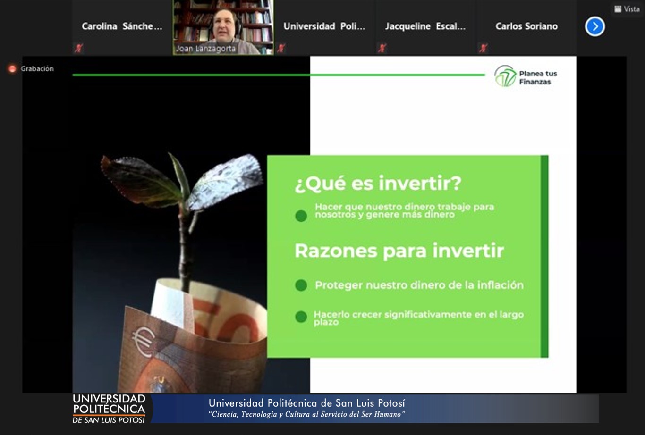Click Carlos Soriano's muted microphone icon

tap(483, 48)
